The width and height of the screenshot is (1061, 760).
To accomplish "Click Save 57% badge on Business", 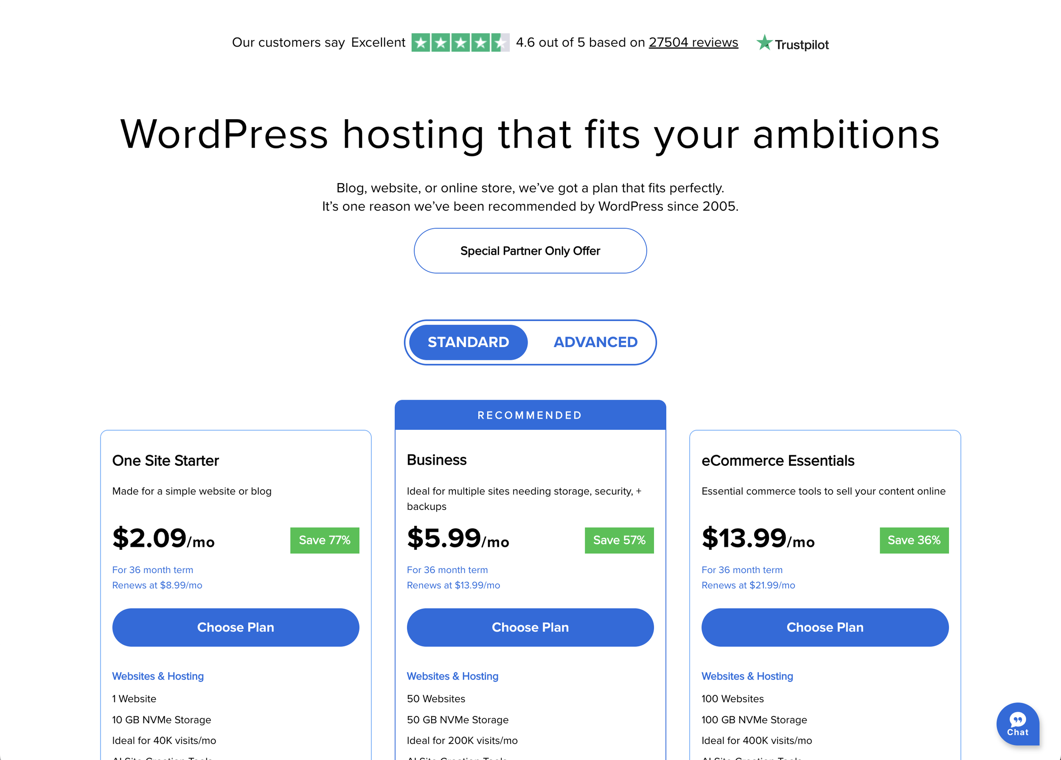I will click(618, 540).
